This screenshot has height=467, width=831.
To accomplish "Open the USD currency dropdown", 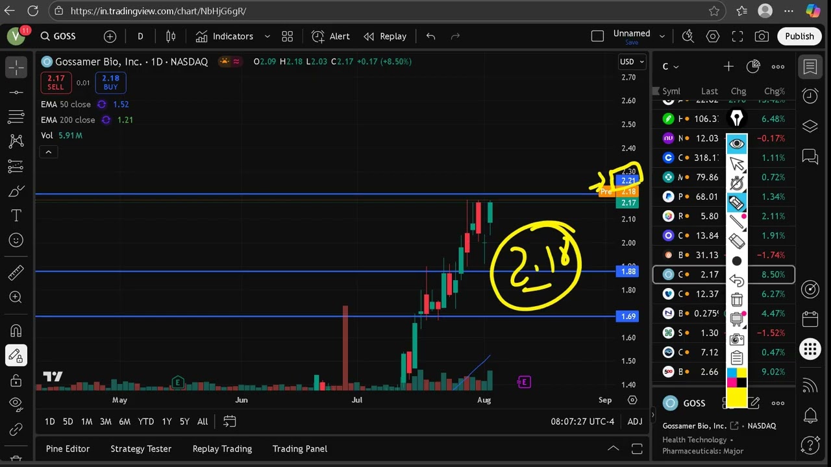I will click(632, 62).
